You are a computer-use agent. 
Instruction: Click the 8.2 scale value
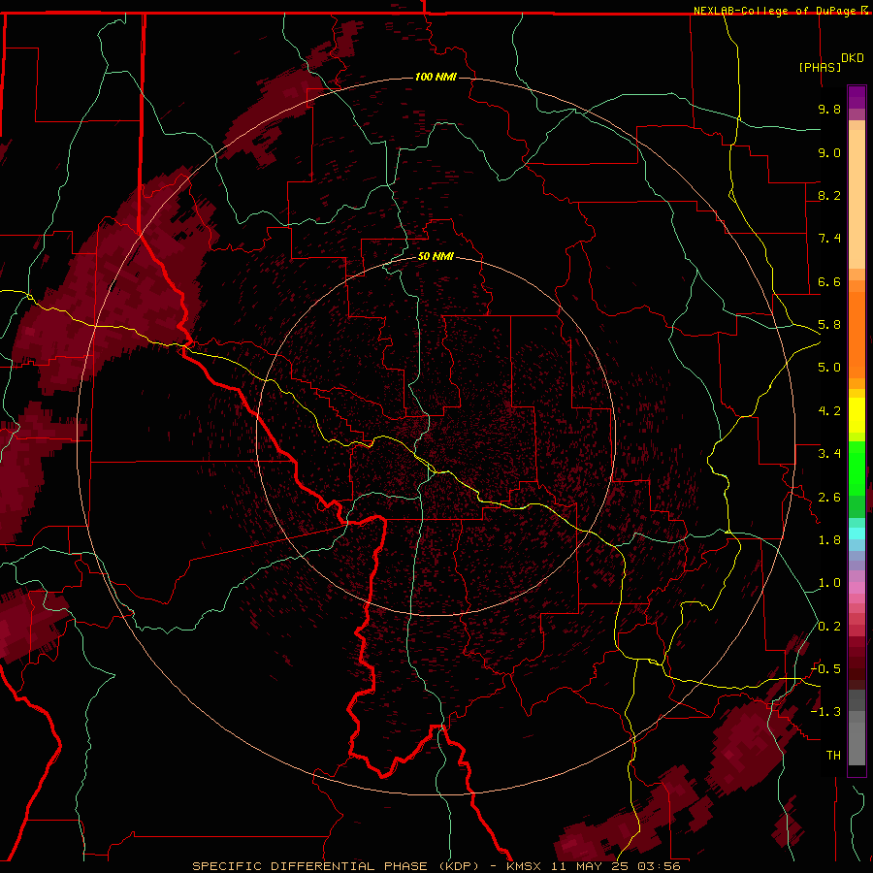pos(829,195)
